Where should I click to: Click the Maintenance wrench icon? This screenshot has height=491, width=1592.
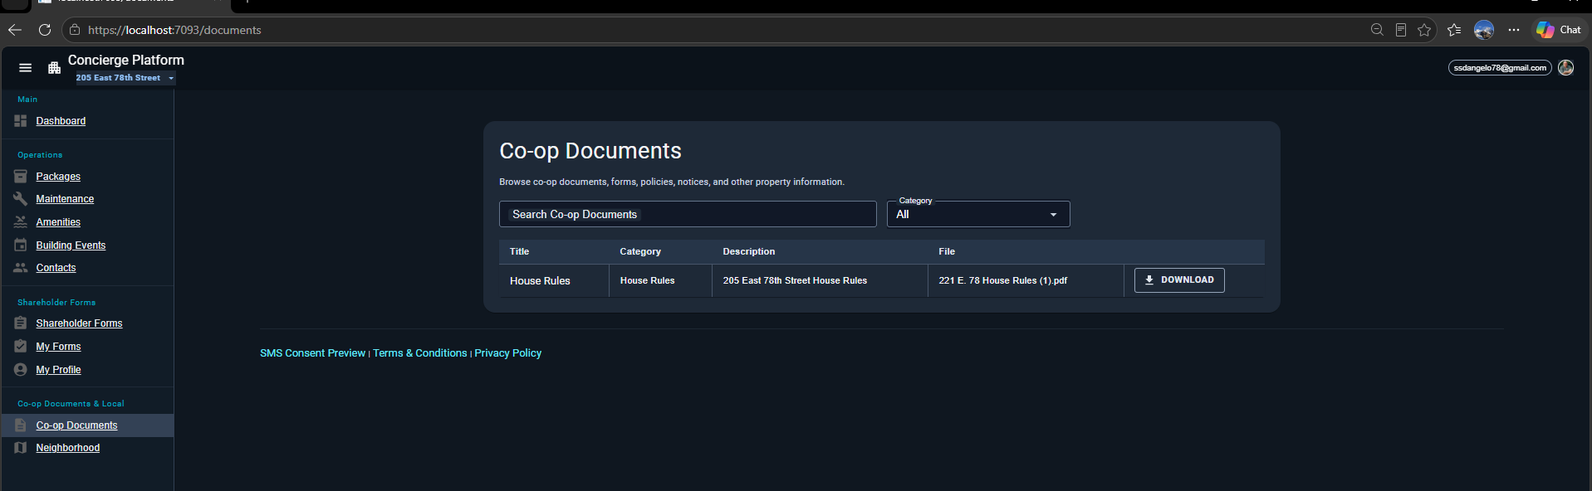[21, 198]
